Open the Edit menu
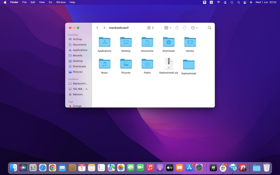This screenshot has height=175, width=280. click(33, 2)
